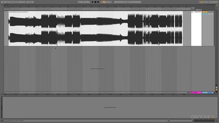Screen dimensions: 219x123
Task: Solo the UNMASTER track
Action: click(209, 12)
